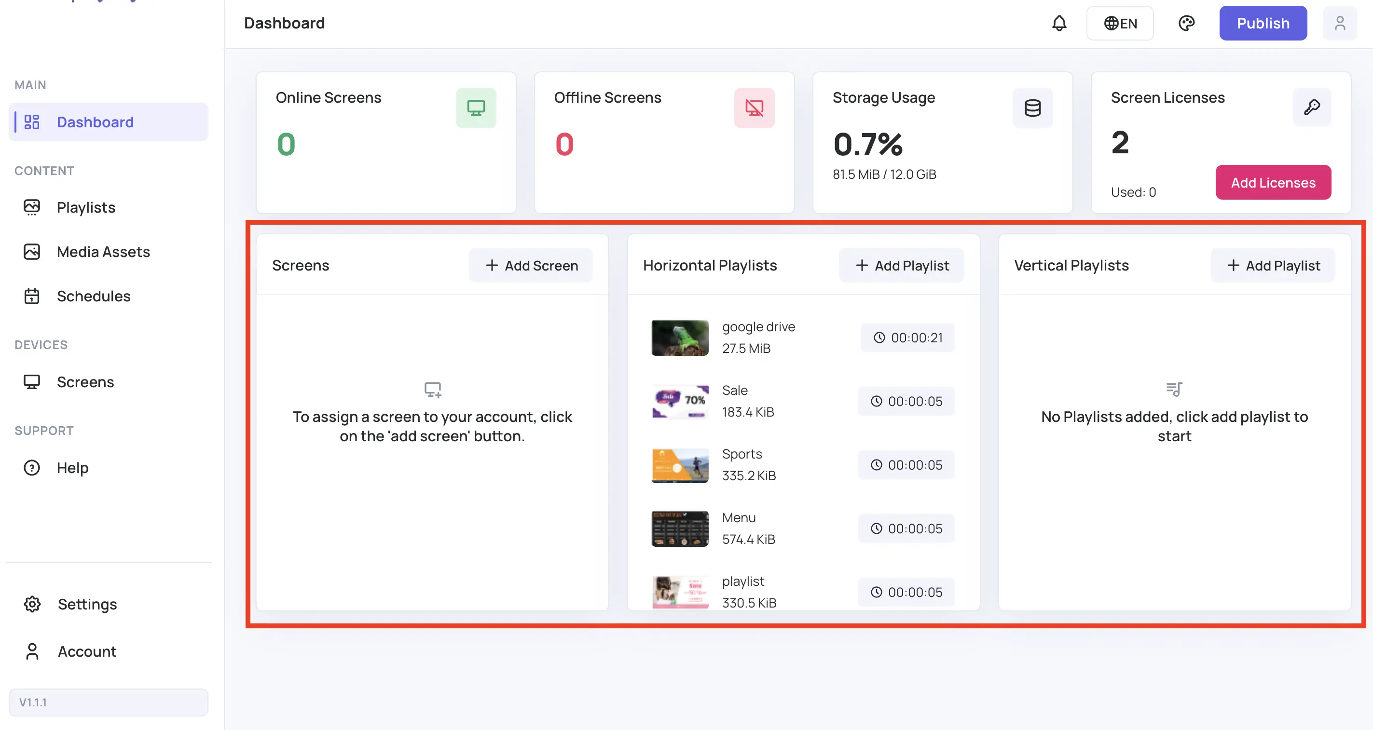Click the Storage Usage database icon
The image size is (1373, 730).
click(x=1032, y=108)
